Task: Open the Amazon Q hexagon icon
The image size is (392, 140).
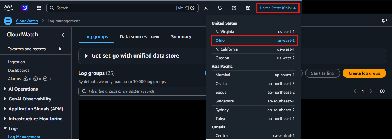Action: pos(25,8)
